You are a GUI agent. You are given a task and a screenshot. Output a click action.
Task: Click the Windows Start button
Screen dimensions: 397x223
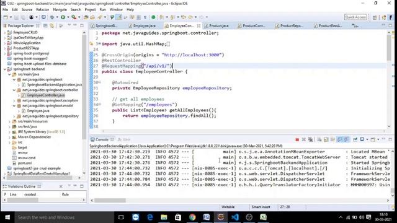[x=7, y=217]
